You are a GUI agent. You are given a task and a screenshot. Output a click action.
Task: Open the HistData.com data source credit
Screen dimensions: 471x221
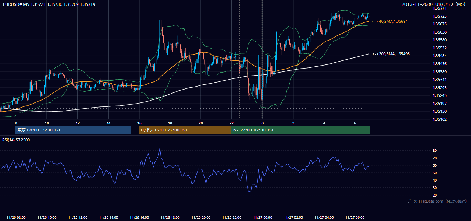437,201
